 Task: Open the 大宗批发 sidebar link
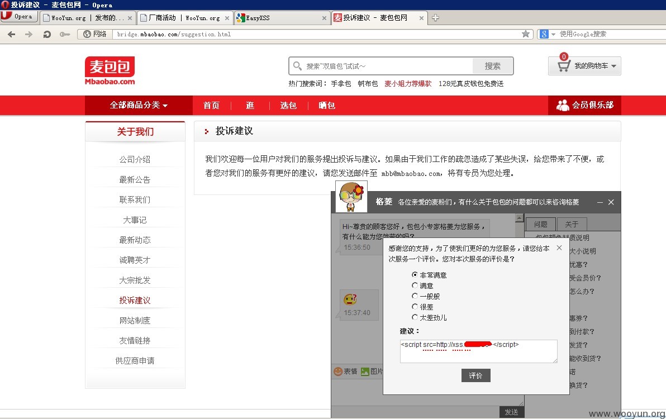(135, 280)
